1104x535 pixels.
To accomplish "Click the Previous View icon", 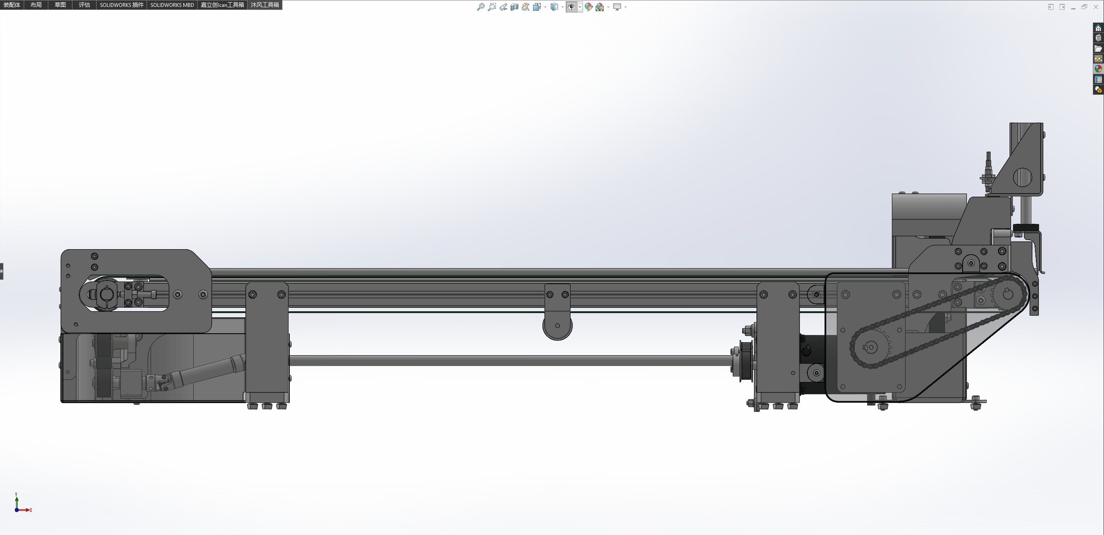I will point(503,7).
